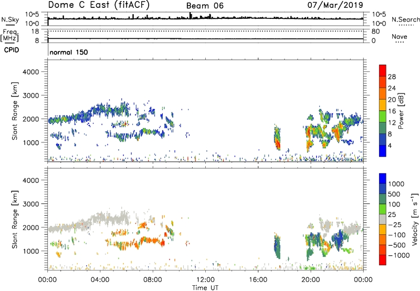
Task: Click '-1000' on velocity colorbar
Action: click(x=398, y=255)
